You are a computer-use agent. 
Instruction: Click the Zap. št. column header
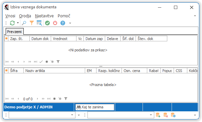(19, 39)
